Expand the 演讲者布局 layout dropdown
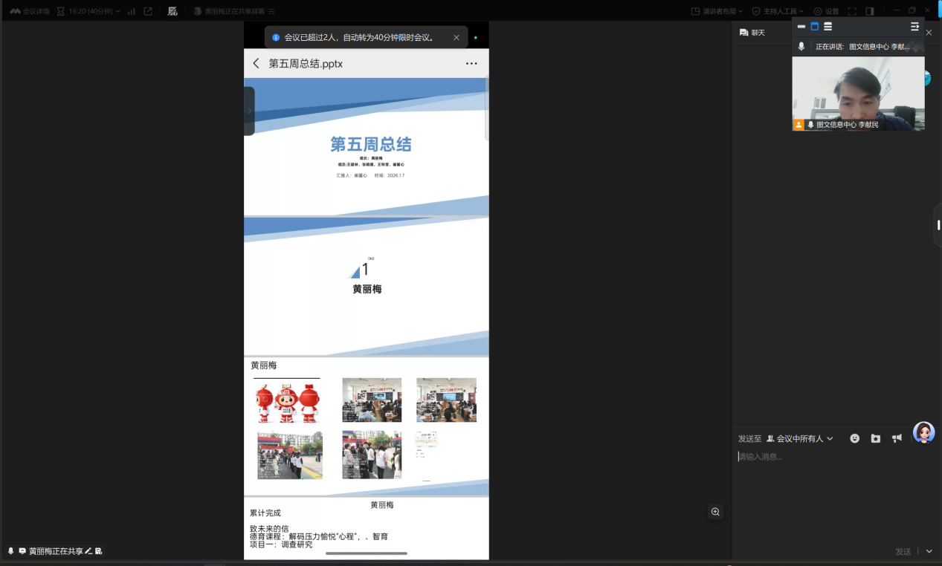The height and width of the screenshot is (566, 942). click(x=717, y=11)
